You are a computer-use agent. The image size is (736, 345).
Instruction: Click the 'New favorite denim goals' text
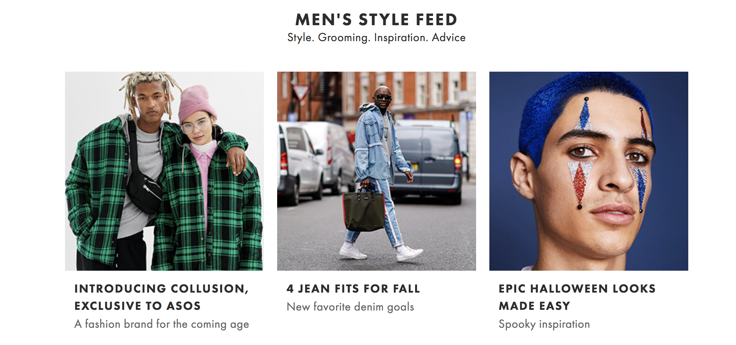click(350, 307)
